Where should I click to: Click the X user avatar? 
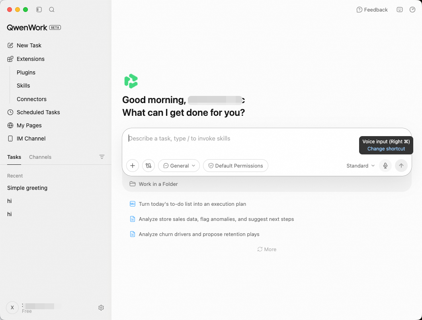pos(12,307)
